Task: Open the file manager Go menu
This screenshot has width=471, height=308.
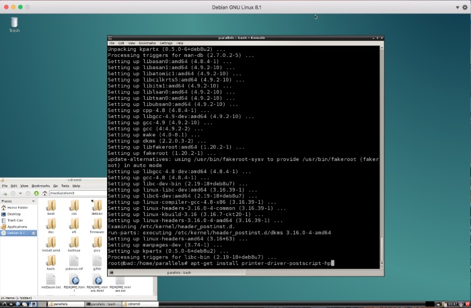Action: point(55,186)
